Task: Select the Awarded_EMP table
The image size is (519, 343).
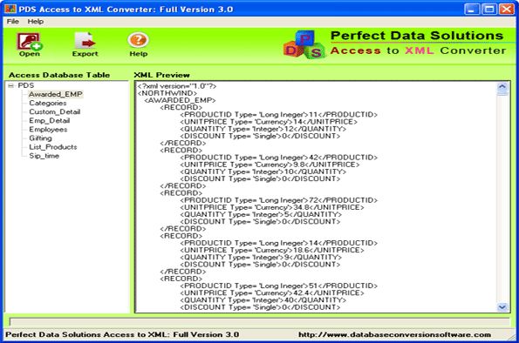Action: tap(55, 94)
